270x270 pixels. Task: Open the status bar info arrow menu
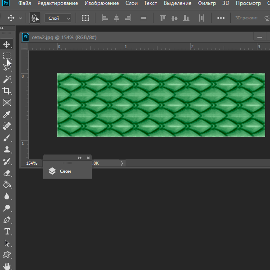122,163
